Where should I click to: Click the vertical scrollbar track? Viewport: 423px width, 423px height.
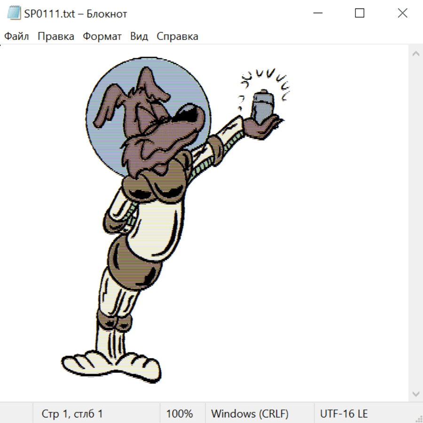coord(415,223)
